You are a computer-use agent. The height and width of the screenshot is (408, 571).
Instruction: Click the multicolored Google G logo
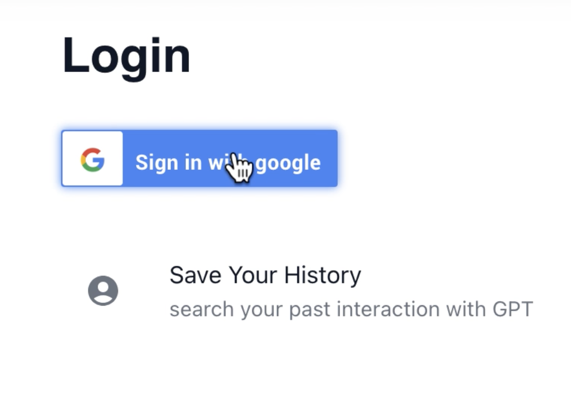(93, 160)
